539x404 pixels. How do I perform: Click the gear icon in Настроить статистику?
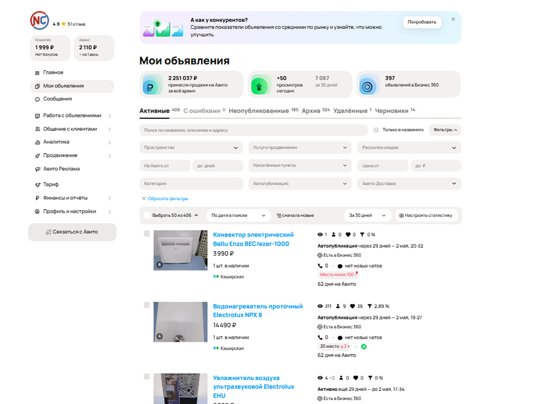[x=401, y=215]
